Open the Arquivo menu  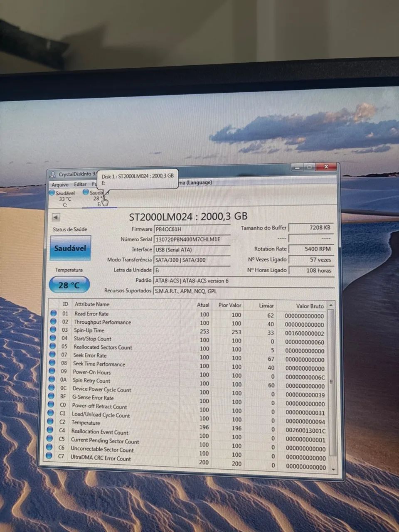[x=60, y=185]
